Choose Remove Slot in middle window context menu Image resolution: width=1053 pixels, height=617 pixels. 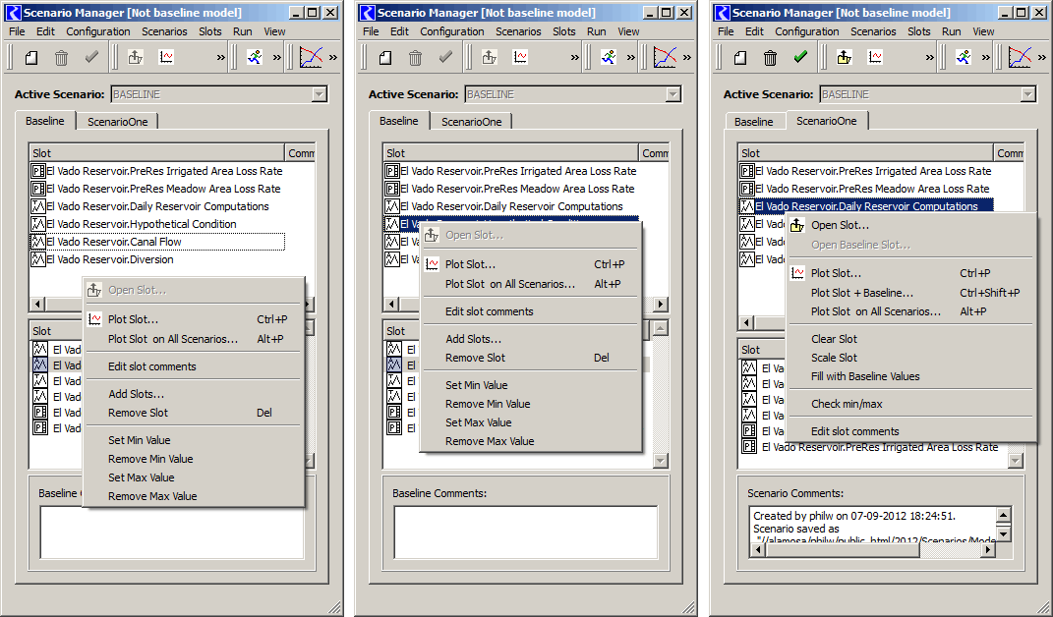[x=531, y=358]
